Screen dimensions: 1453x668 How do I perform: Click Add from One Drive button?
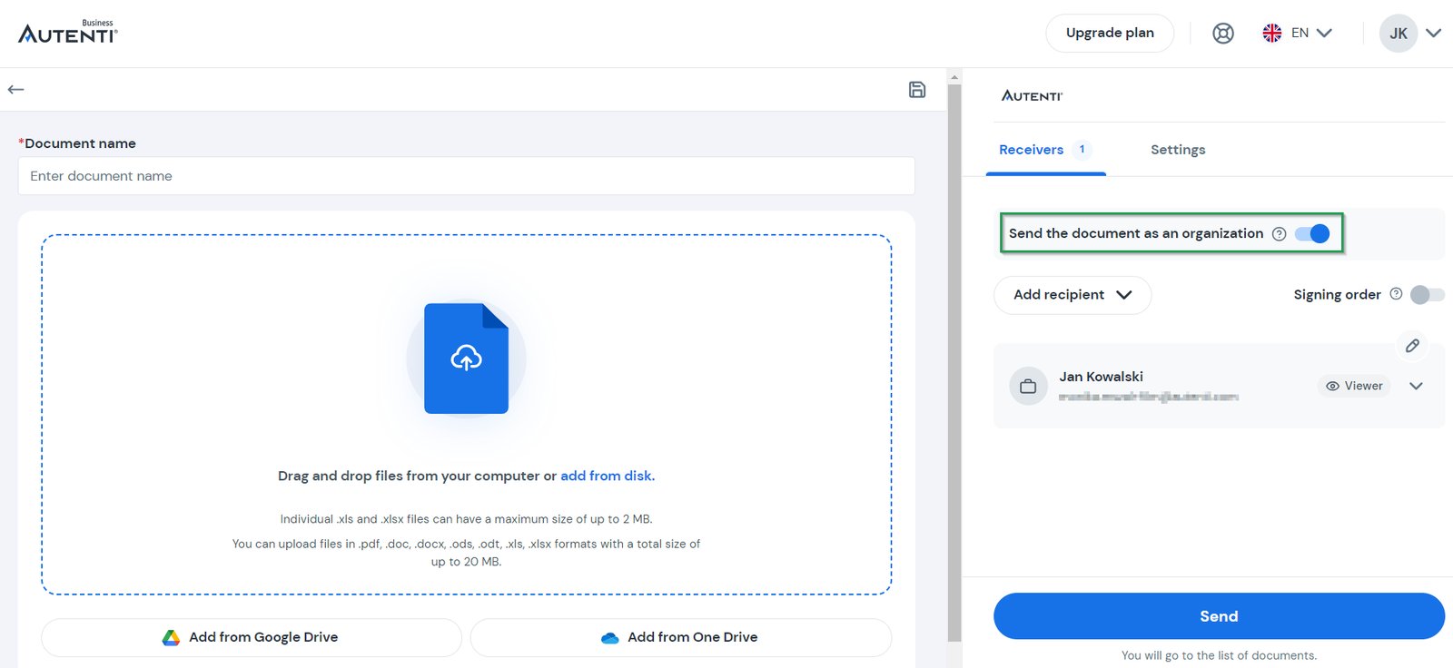[681, 637]
